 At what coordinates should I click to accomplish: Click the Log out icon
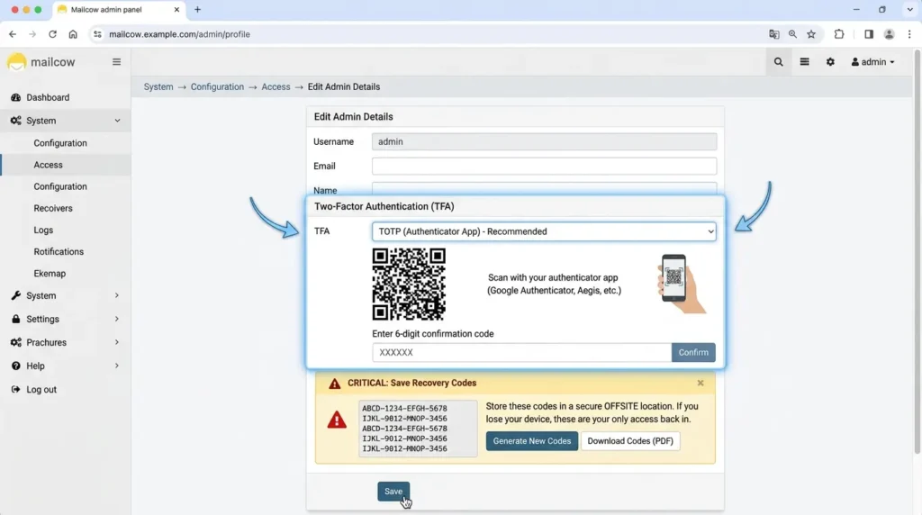click(x=16, y=389)
